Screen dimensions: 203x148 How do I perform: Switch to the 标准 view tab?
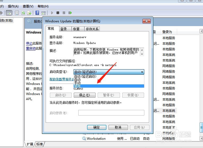point(40,144)
